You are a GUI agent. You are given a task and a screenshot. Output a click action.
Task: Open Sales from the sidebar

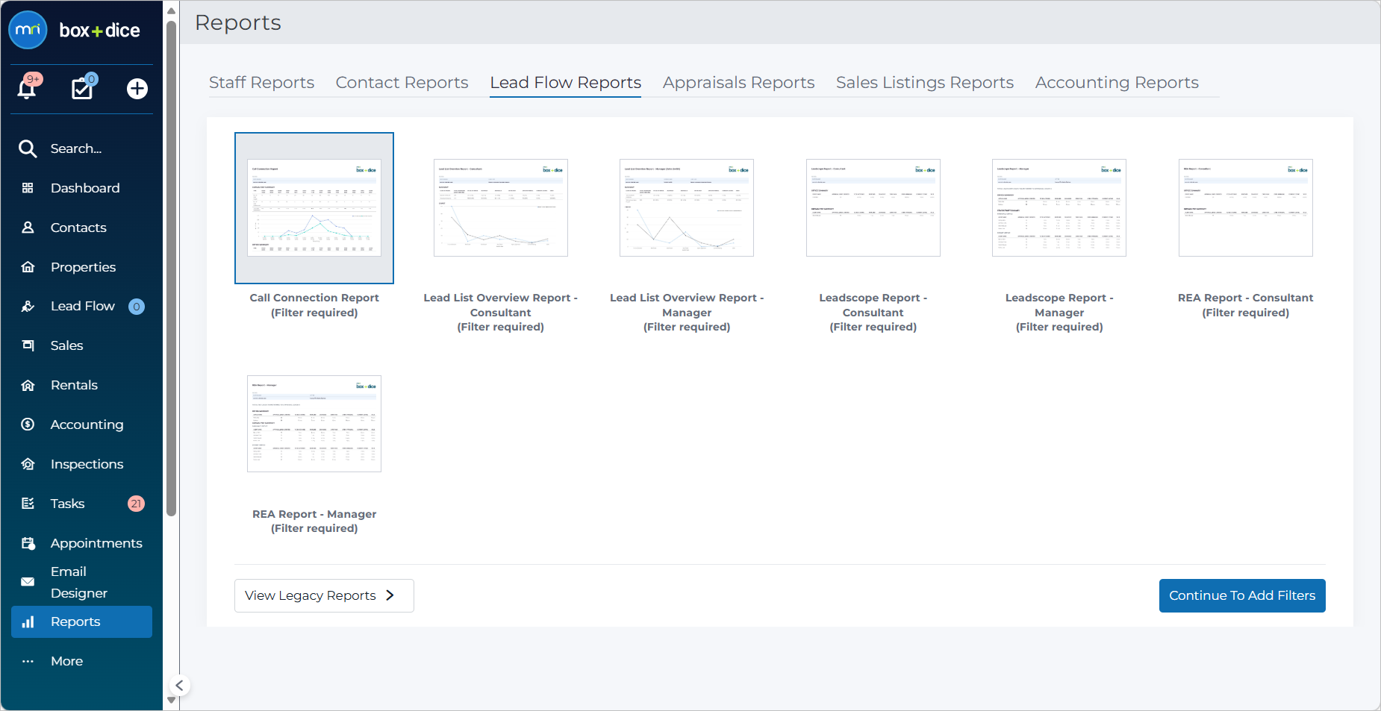[82, 345]
